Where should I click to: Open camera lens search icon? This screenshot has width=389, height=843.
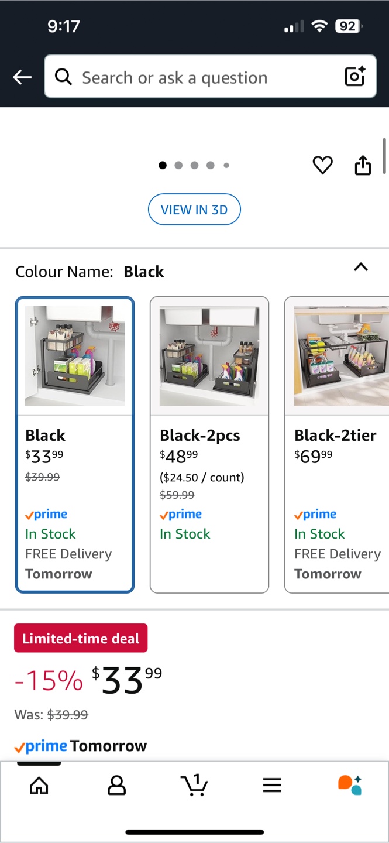point(354,77)
